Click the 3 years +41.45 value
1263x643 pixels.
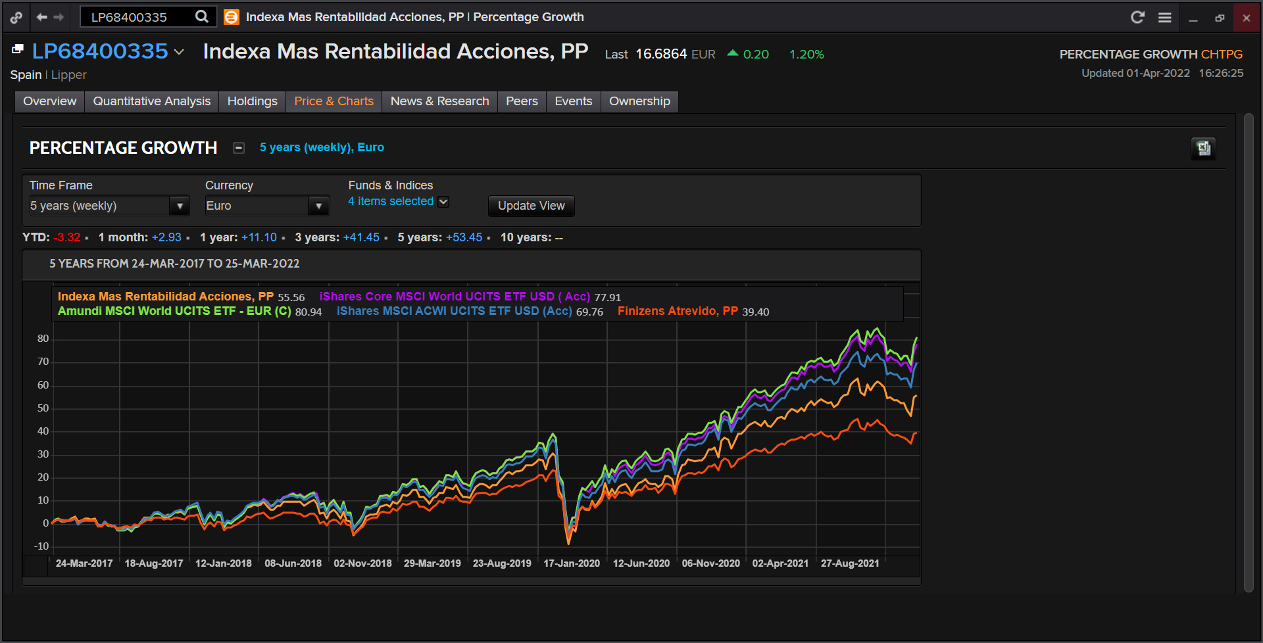click(361, 237)
